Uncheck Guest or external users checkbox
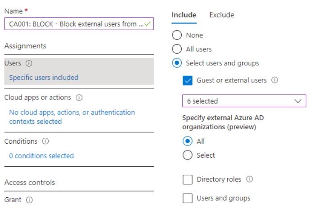 pyautogui.click(x=188, y=81)
